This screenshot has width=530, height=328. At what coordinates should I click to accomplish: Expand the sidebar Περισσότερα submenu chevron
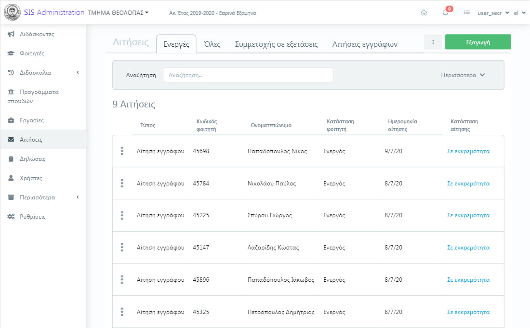coord(78,197)
